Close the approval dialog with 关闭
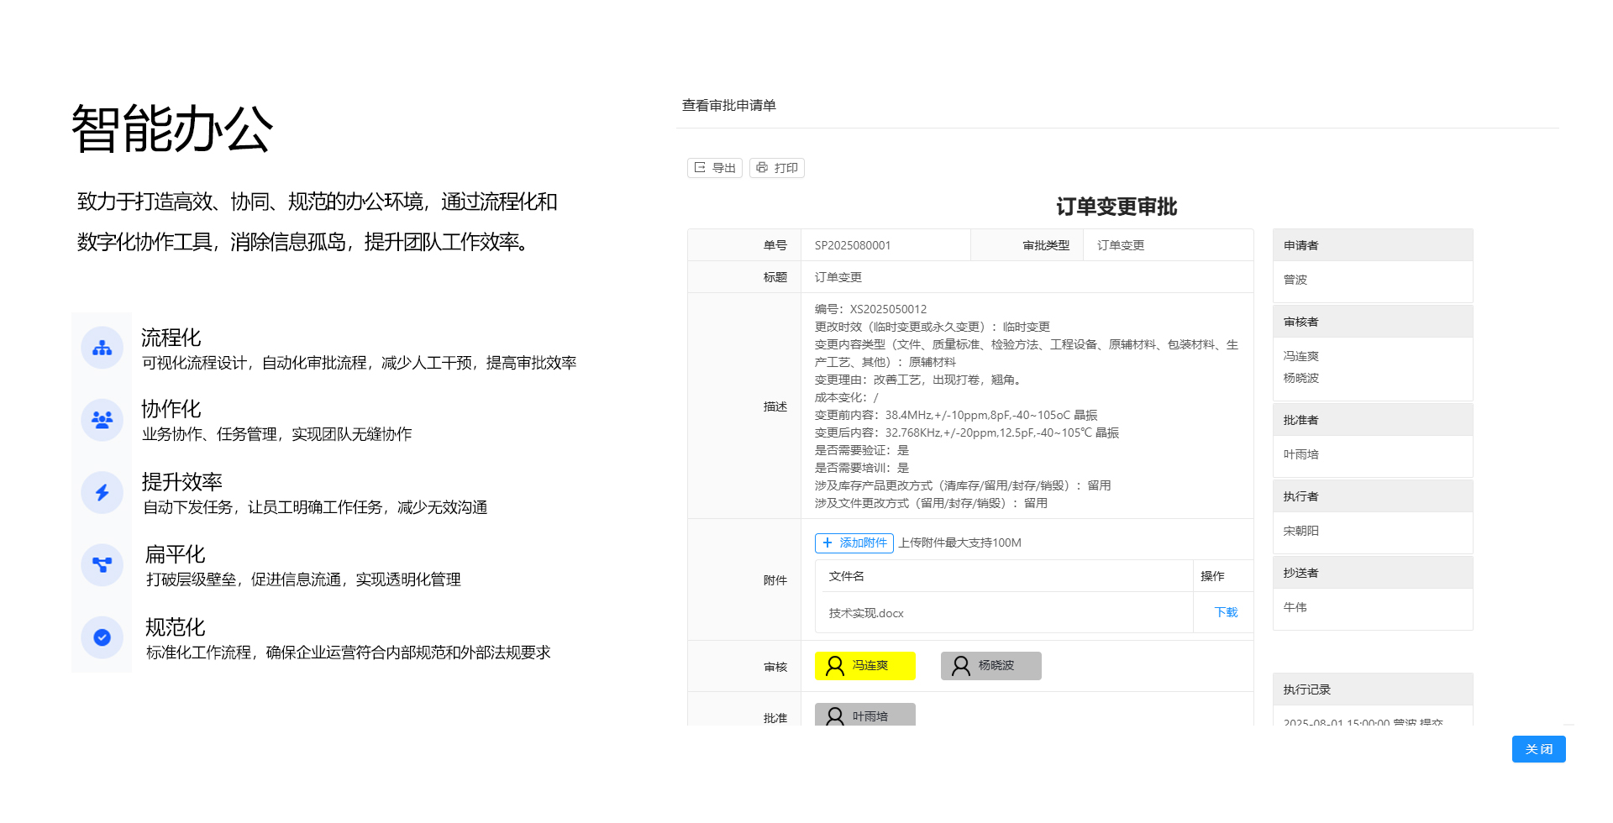The height and width of the screenshot is (823, 1613). coord(1538,749)
